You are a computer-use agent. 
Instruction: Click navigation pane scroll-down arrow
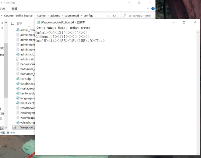[6, 128]
